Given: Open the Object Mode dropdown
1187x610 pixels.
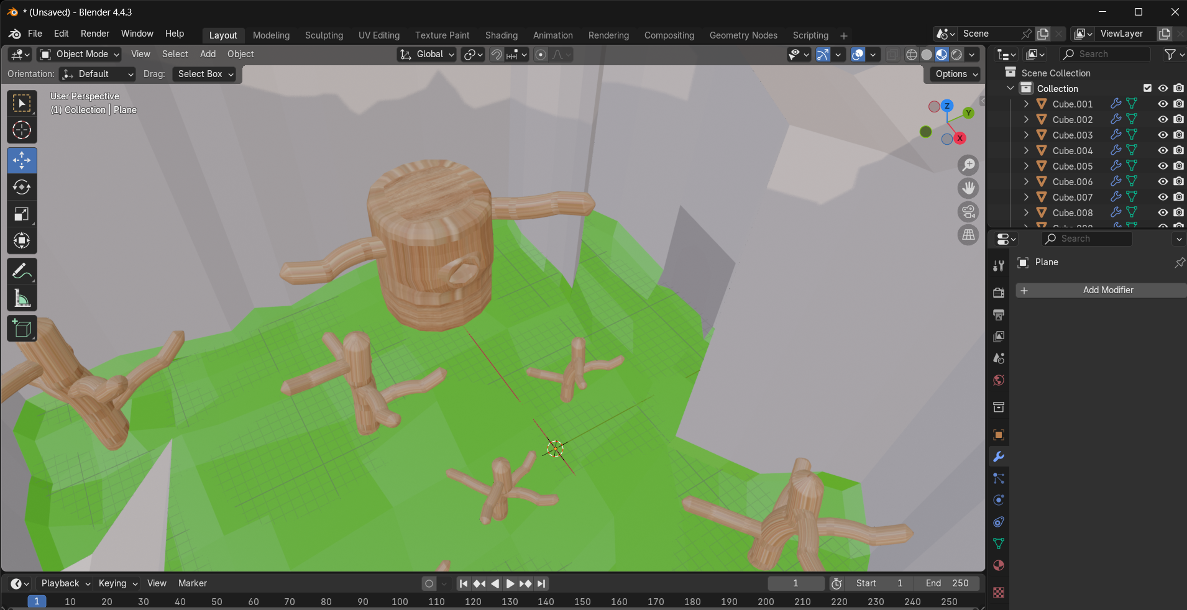Looking at the screenshot, I should [79, 55].
